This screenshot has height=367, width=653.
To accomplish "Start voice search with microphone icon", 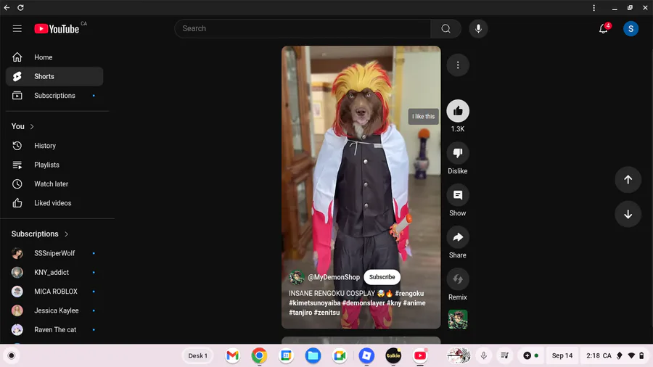I will click(478, 28).
